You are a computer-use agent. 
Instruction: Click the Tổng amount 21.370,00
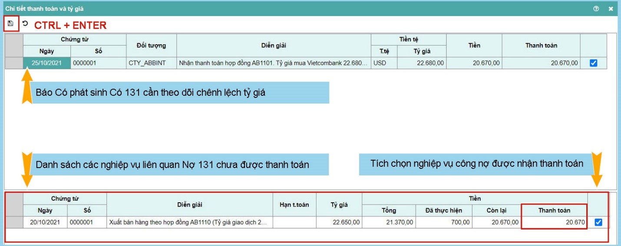coord(389,223)
